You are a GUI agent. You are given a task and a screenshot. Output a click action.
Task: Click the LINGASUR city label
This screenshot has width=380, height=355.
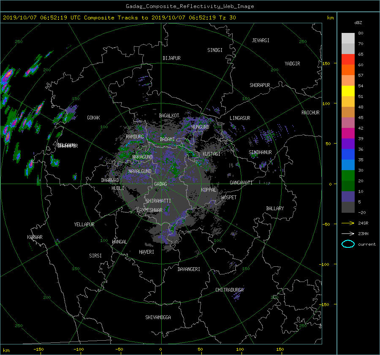pyautogui.click(x=240, y=118)
